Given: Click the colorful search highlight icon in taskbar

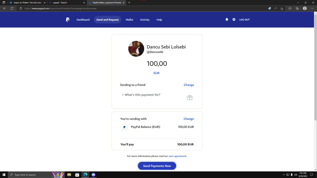Looking at the screenshot, I should pyautogui.click(x=58, y=175).
